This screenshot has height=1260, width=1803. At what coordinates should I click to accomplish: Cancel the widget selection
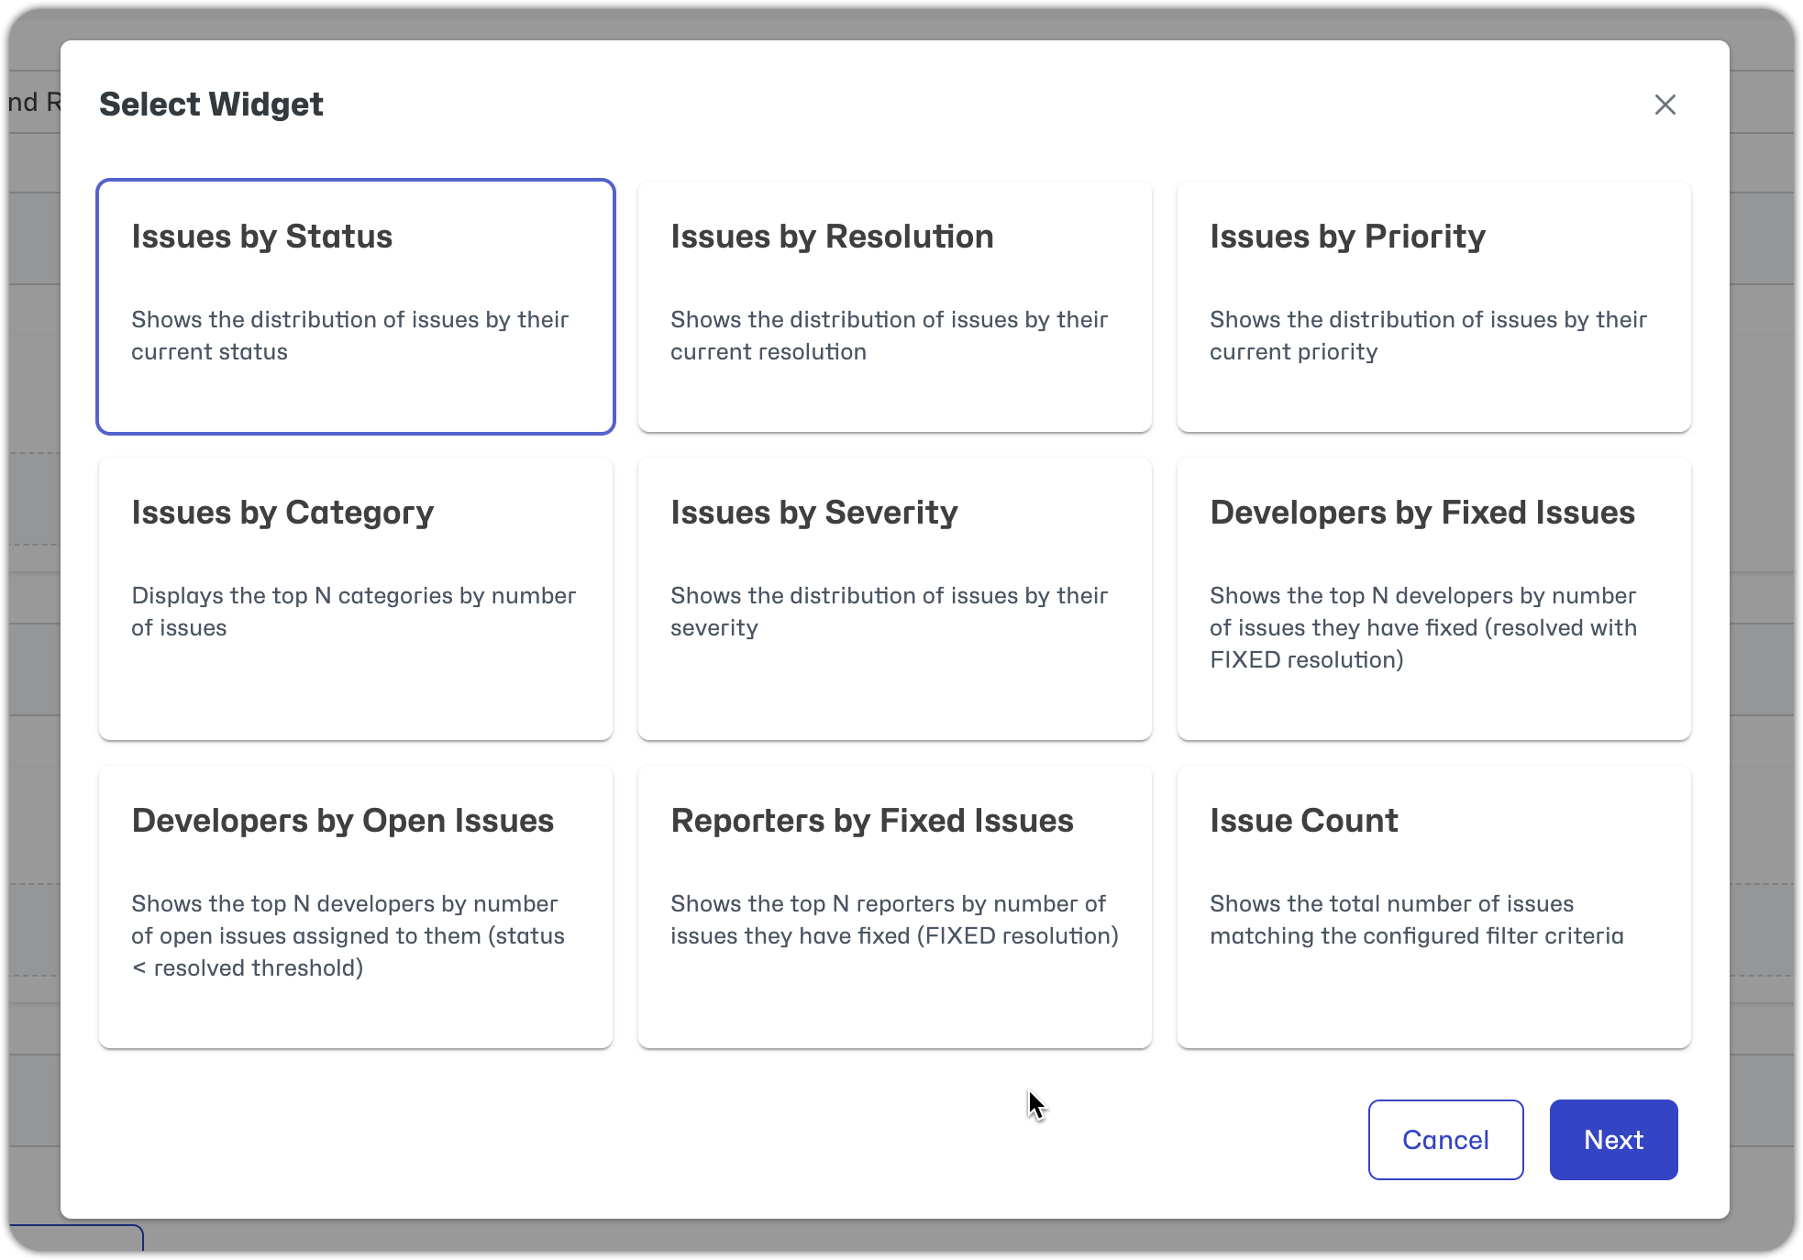click(1445, 1140)
